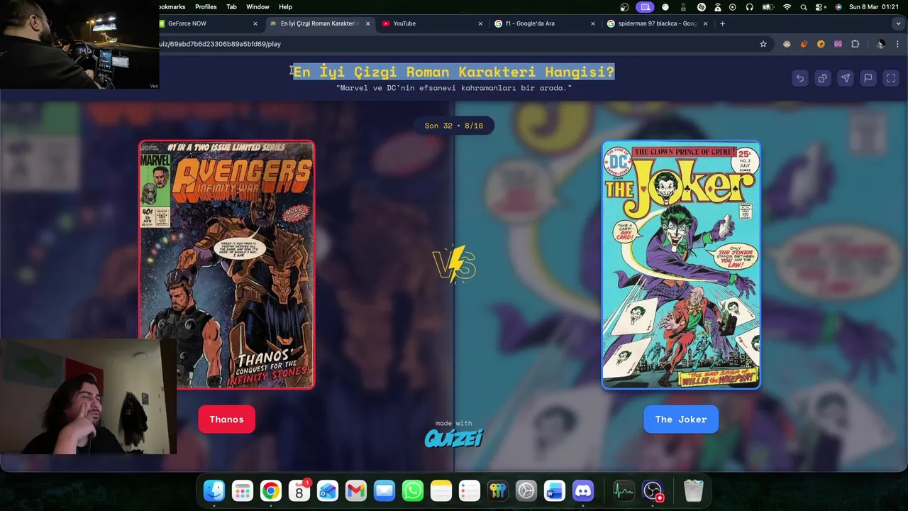Viewport: 908px width, 511px height.
Task: Click the Wi-Fi status icon
Action: (x=787, y=6)
